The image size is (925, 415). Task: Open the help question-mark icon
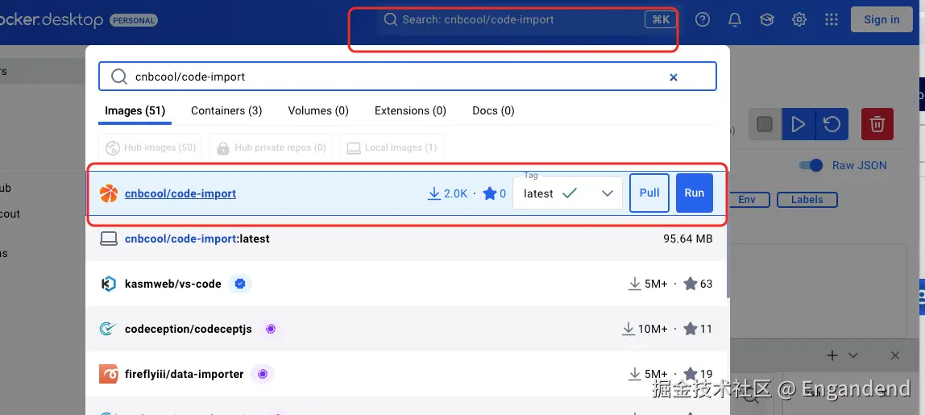click(702, 19)
